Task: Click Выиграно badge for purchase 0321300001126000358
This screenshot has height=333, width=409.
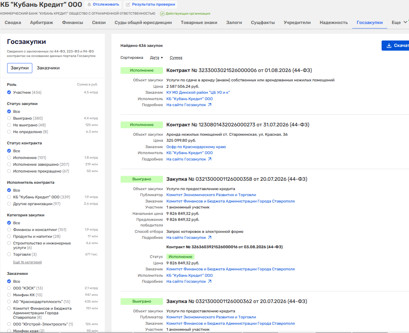Action: pos(142,179)
